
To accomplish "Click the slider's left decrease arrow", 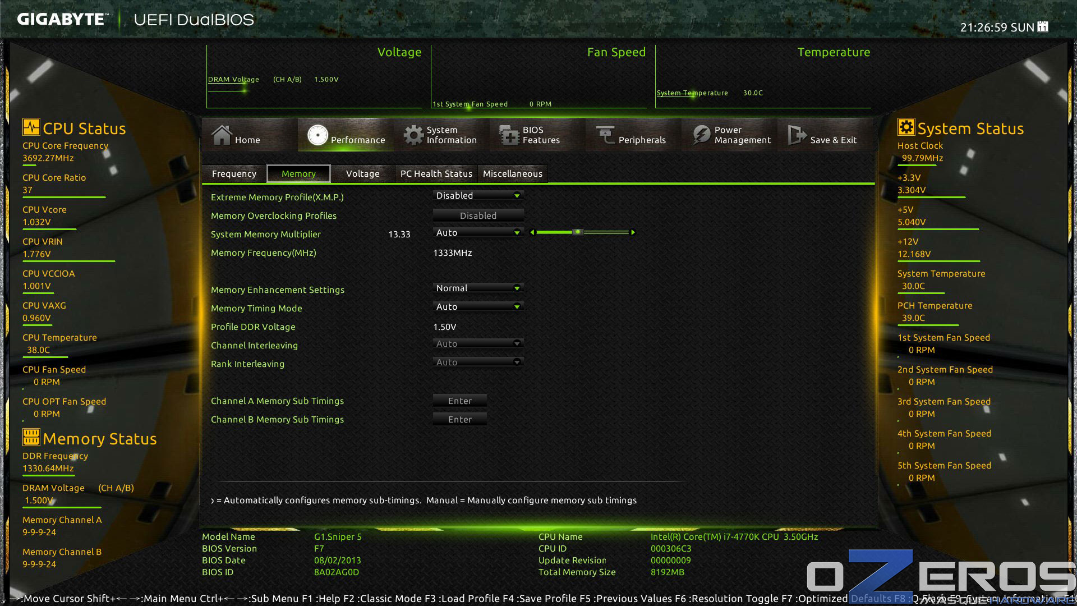I will point(532,232).
